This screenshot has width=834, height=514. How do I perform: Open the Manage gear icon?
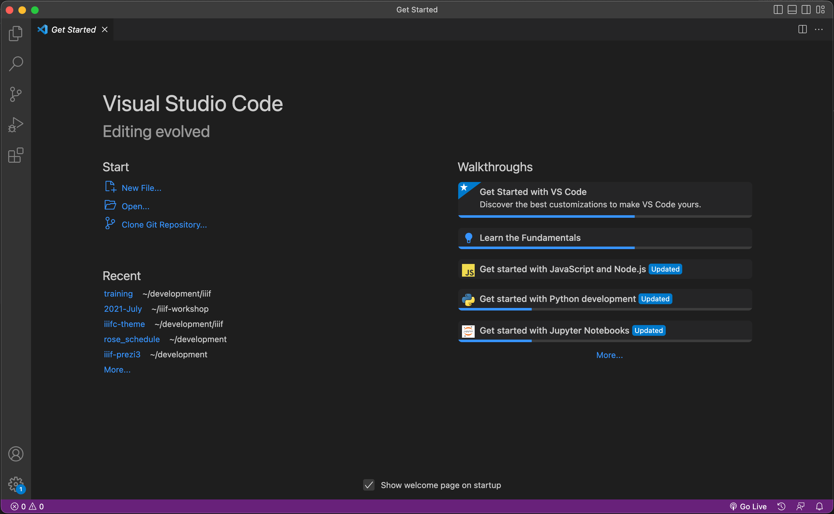pos(16,484)
